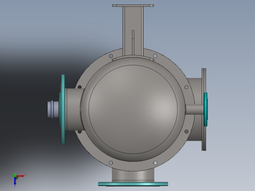Image resolution: width=255 pixels, height=191 pixels.
Task: Select the small teal disc on the right shaft
Action: coord(205,109)
